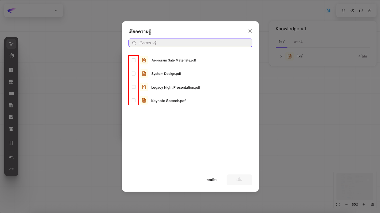Click the zoom in plus button
Screen dimensions: 380x213
[x=364, y=204]
